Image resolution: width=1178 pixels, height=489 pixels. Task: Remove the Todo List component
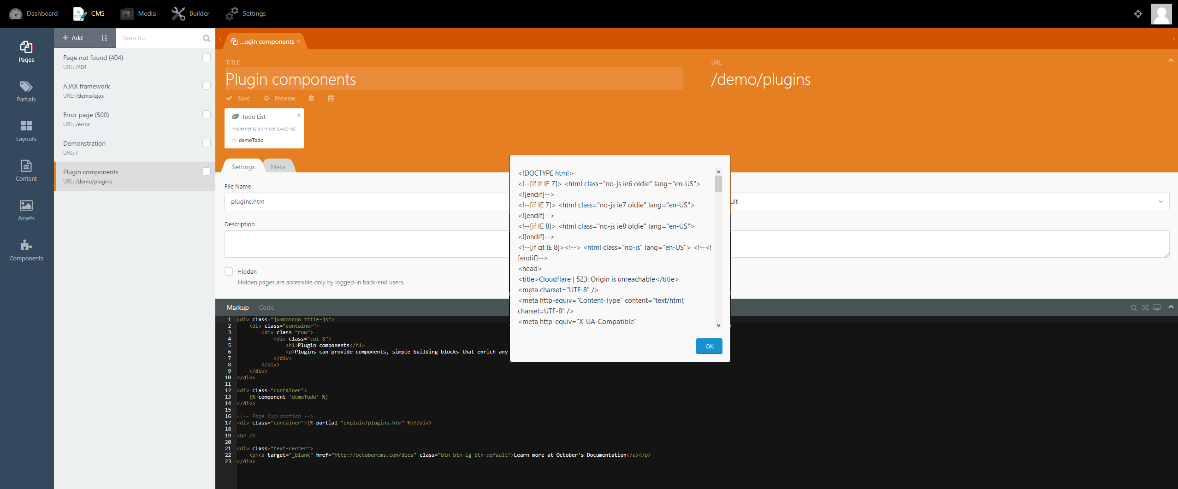pos(299,115)
